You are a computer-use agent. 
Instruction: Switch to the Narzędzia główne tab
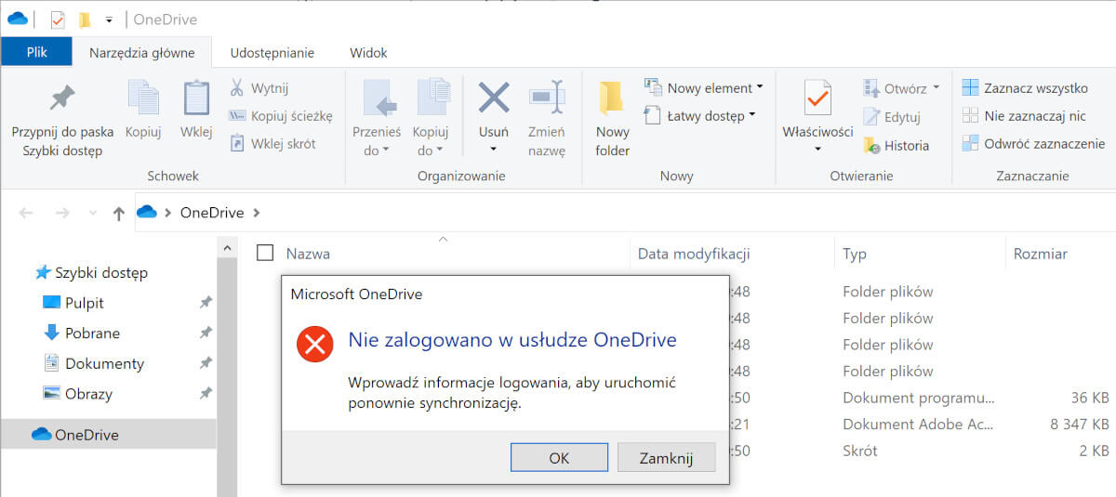[141, 52]
